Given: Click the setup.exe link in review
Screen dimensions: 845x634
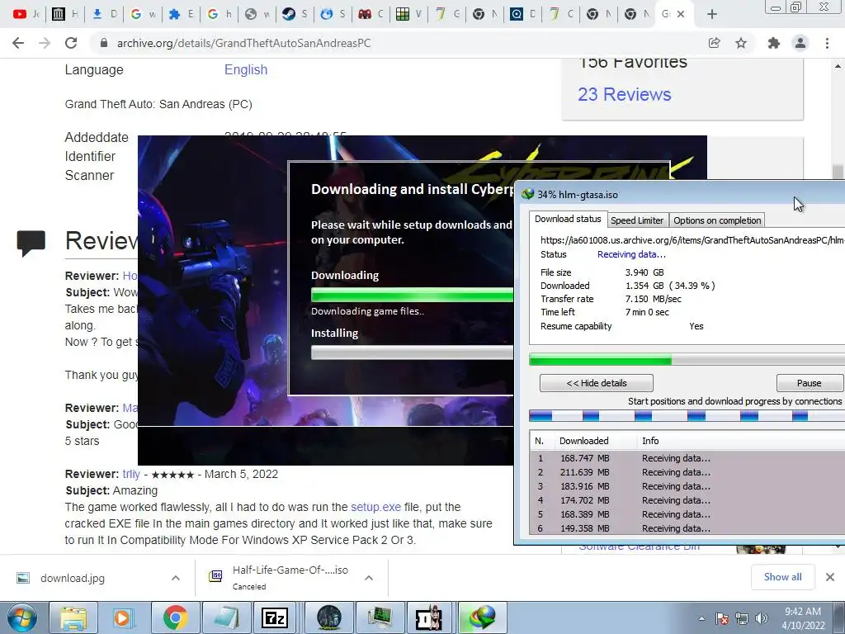Looking at the screenshot, I should point(375,507).
